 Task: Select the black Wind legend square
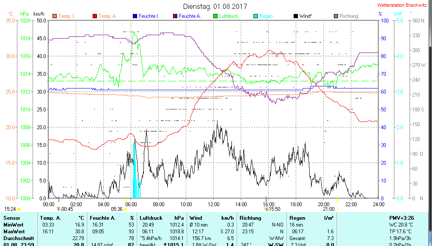(x=295, y=16)
